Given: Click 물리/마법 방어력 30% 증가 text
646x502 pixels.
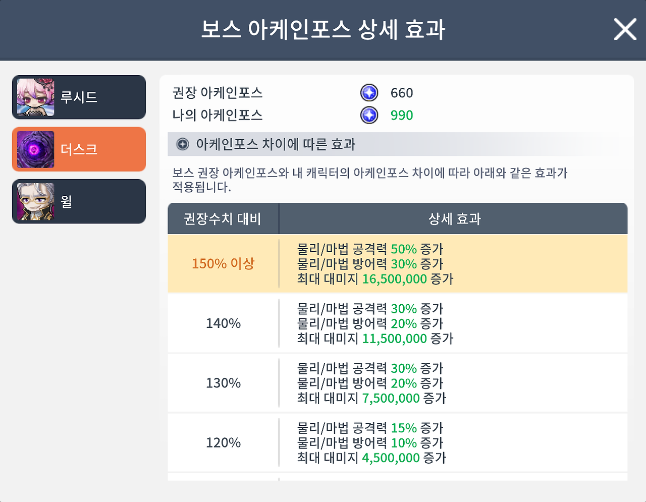Looking at the screenshot, I should pos(370,264).
